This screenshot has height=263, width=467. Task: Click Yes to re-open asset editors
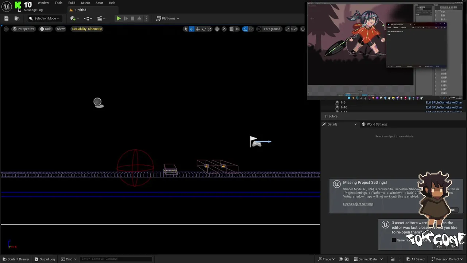pyautogui.click(x=439, y=246)
